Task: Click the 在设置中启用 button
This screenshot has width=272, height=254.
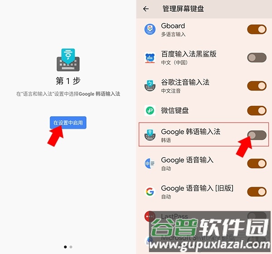Action: (68, 122)
